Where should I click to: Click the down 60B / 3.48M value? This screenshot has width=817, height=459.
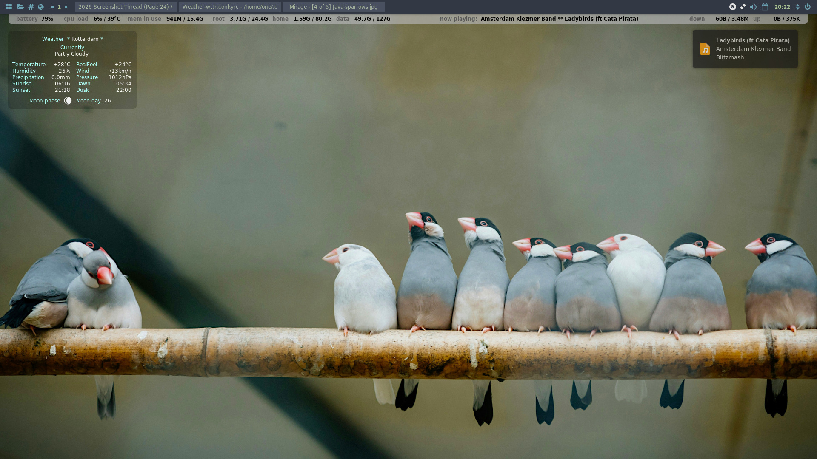pyautogui.click(x=732, y=19)
